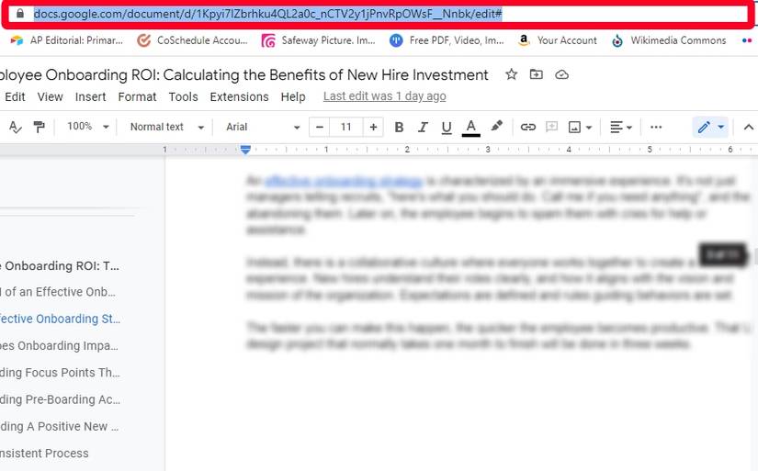Jump to 'ding Focus Points Th...' outline heading

[x=60, y=373]
